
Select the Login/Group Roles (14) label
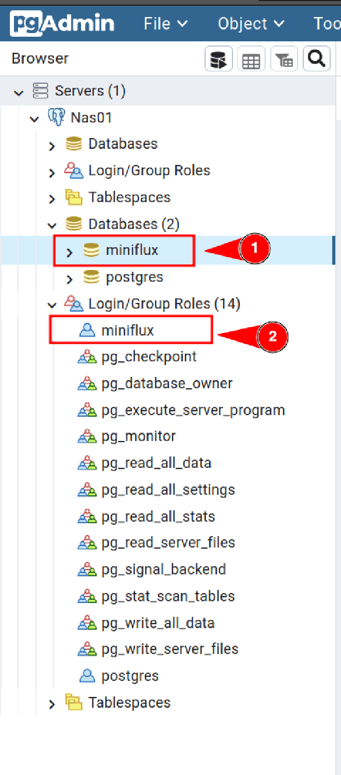click(x=164, y=303)
